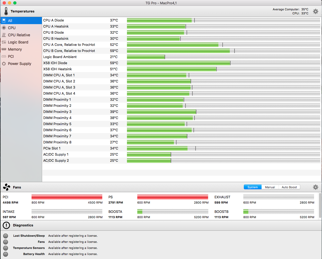The height and width of the screenshot is (259, 322).
Task: Click the INTAKE fan speed bar
Action: point(67,212)
